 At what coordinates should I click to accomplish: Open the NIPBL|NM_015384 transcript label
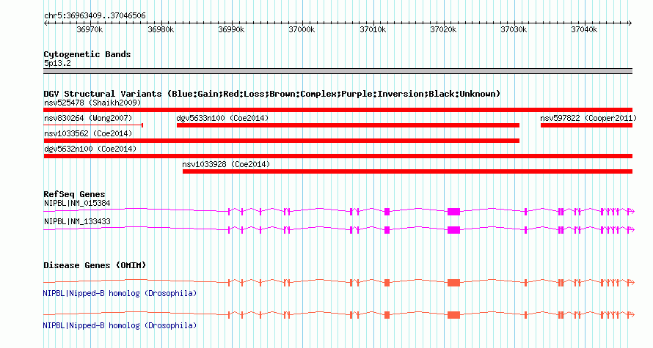[x=77, y=204]
